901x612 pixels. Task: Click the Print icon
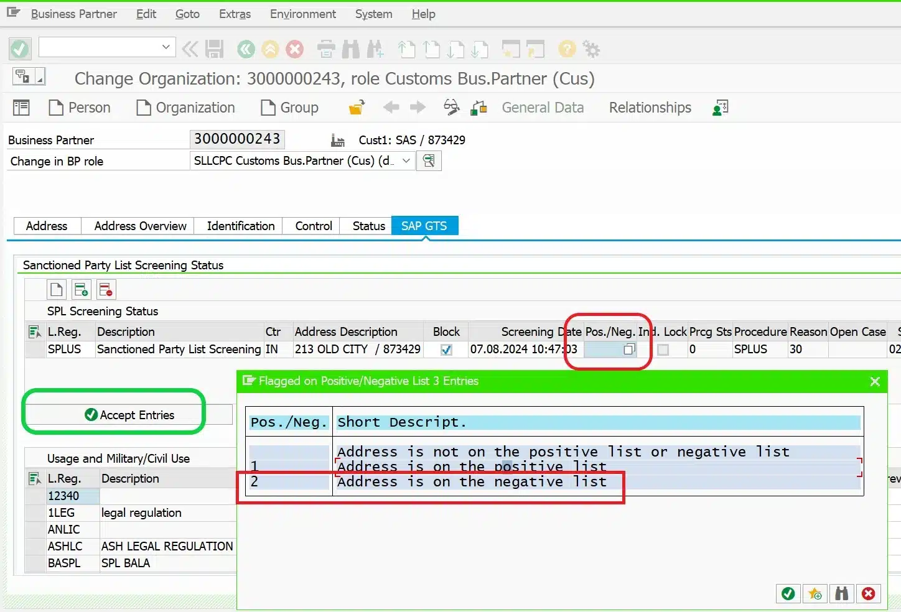coord(326,49)
